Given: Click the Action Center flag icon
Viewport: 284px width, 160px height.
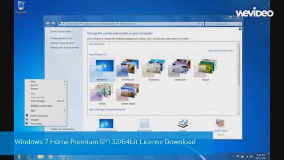Looking at the screenshot, I should (238, 156).
